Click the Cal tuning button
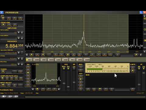Viewport: 146px width, 110px height. (20, 72)
